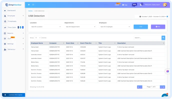Open DLP sidebar menu

click(9, 38)
